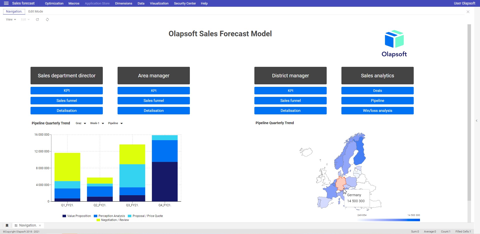The image size is (480, 234).
Task: Open the Week-1 dropdown
Action: coord(97,123)
